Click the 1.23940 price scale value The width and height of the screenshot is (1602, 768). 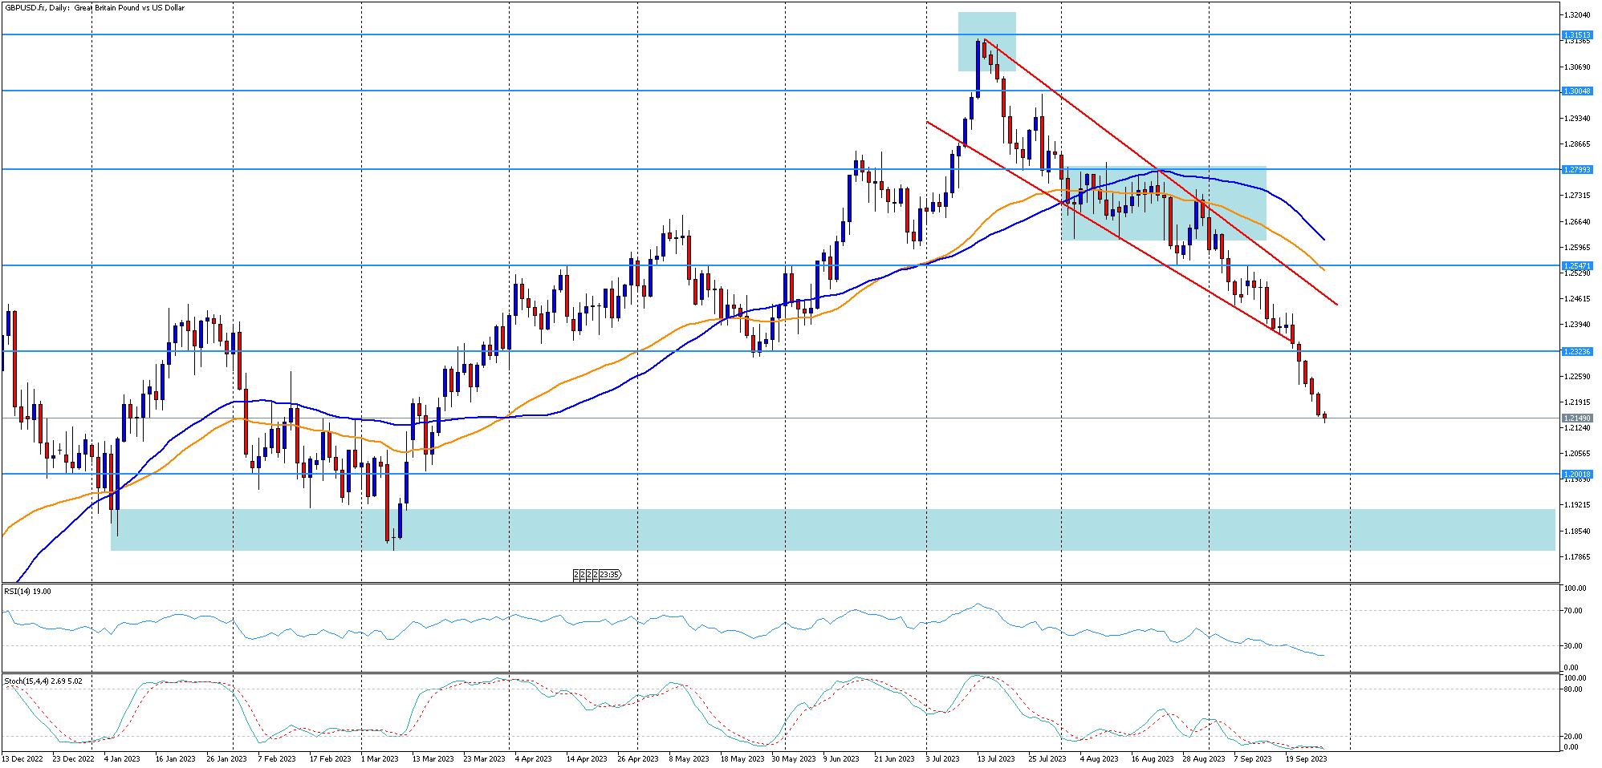pyautogui.click(x=1577, y=325)
